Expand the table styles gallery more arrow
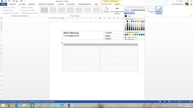The width and height of the screenshot is (193, 108). (x=102, y=13)
